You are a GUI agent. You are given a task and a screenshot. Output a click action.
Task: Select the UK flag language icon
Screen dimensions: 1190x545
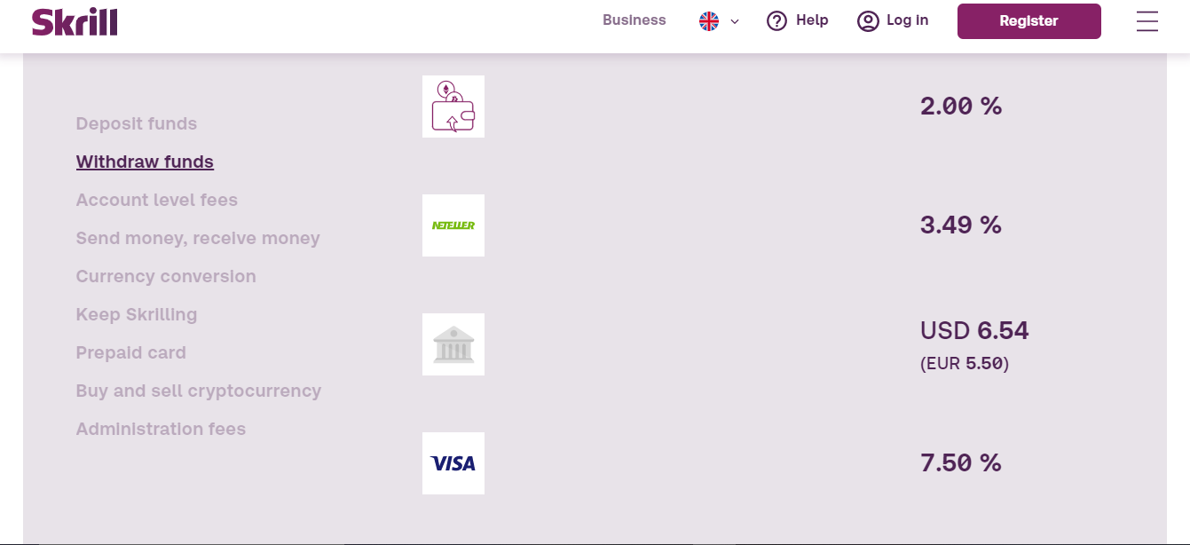(x=709, y=21)
